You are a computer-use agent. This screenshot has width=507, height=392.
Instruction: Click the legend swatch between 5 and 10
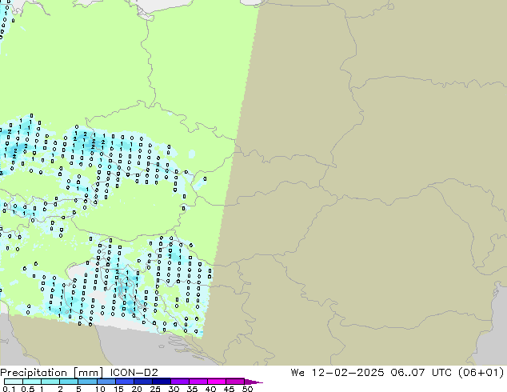pyautogui.click(x=87, y=382)
